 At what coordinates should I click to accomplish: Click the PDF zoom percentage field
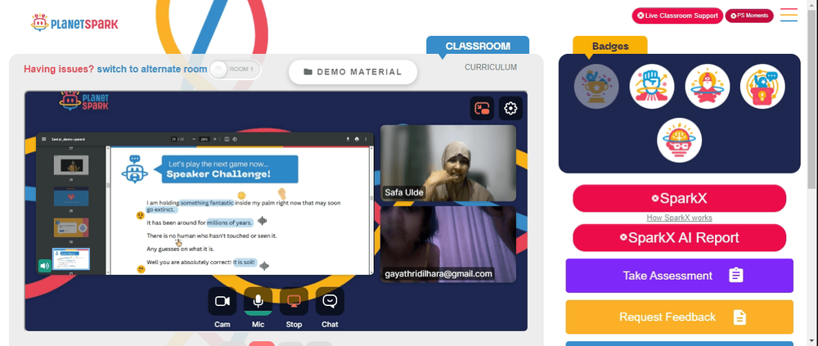pos(204,139)
